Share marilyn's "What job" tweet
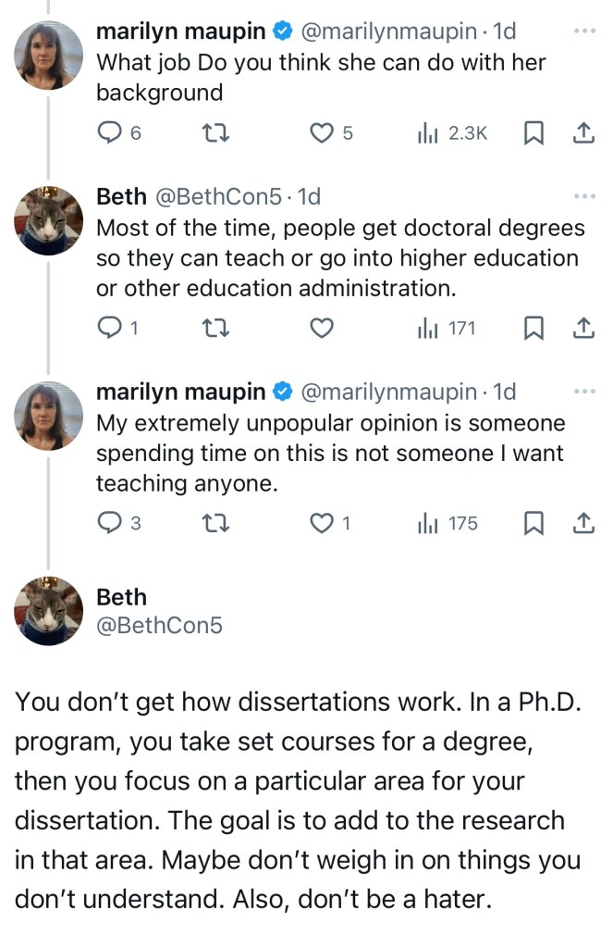The image size is (613, 947). pyautogui.click(x=582, y=133)
